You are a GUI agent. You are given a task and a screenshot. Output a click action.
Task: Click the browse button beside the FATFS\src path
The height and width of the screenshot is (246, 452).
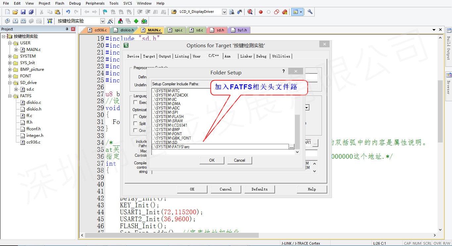click(x=291, y=147)
